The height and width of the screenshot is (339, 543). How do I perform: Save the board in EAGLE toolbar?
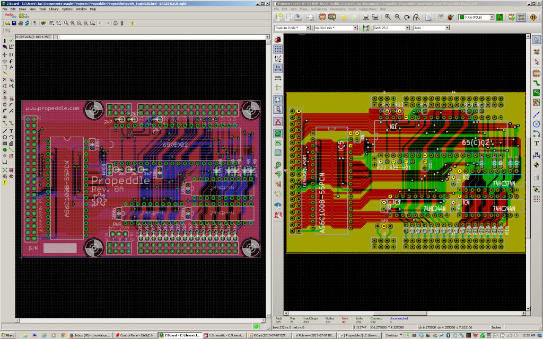tap(14, 23)
